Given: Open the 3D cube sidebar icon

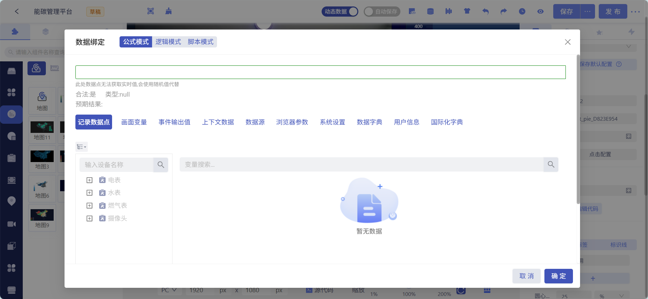Looking at the screenshot, I should click(12, 246).
